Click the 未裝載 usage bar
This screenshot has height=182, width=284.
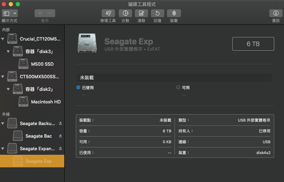click(174, 78)
